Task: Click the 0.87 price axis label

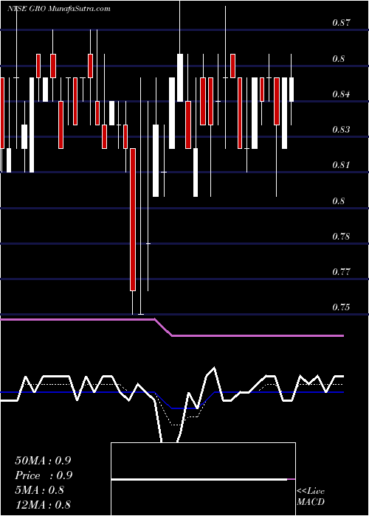Action: [341, 23]
